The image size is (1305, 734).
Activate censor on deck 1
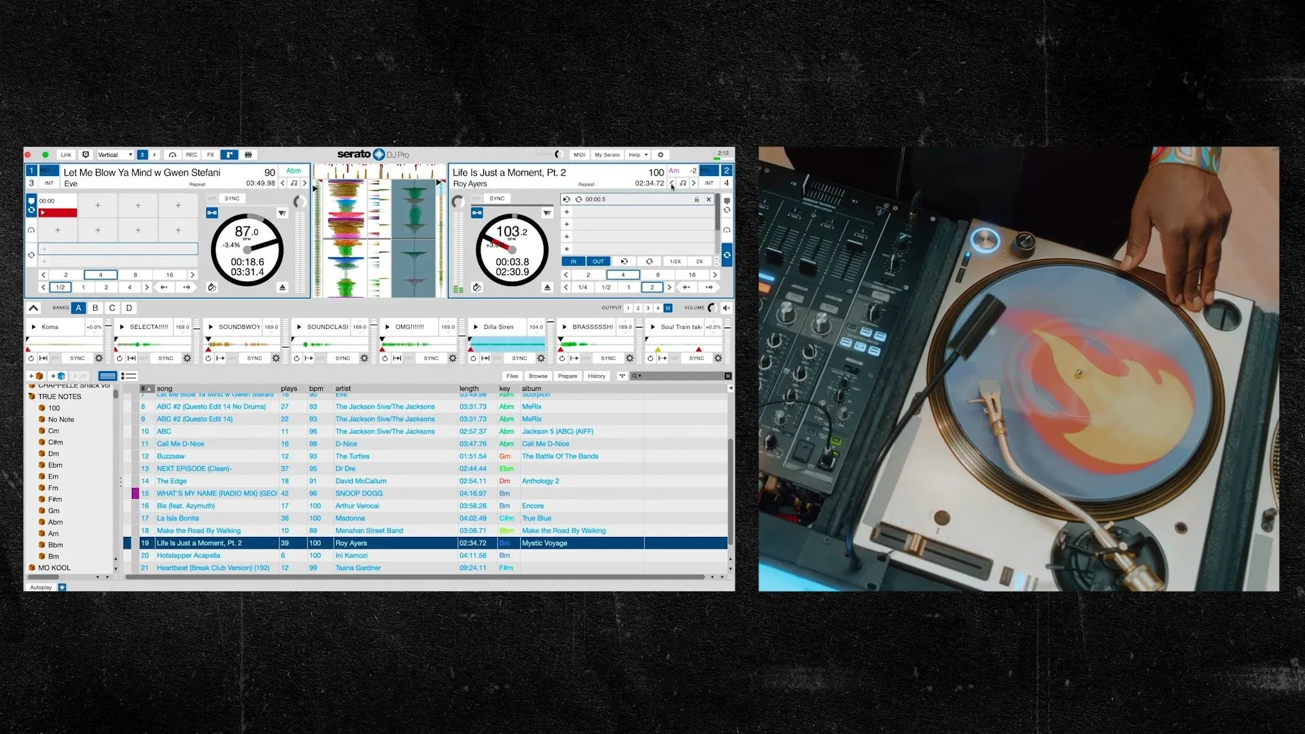212,287
